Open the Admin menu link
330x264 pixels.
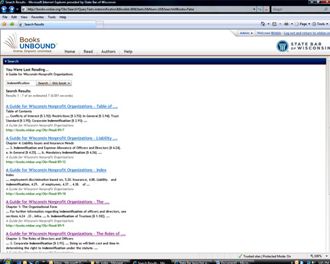tap(246, 33)
